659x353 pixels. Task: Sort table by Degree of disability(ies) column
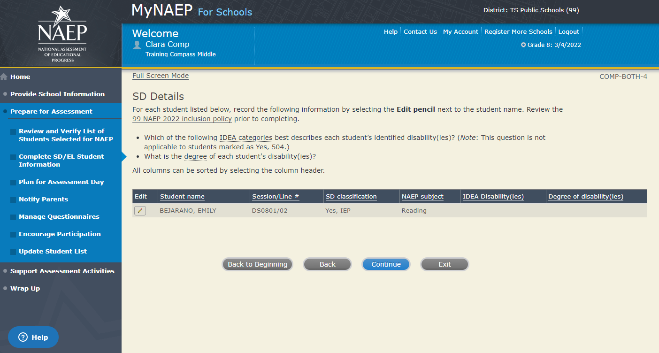coord(586,197)
